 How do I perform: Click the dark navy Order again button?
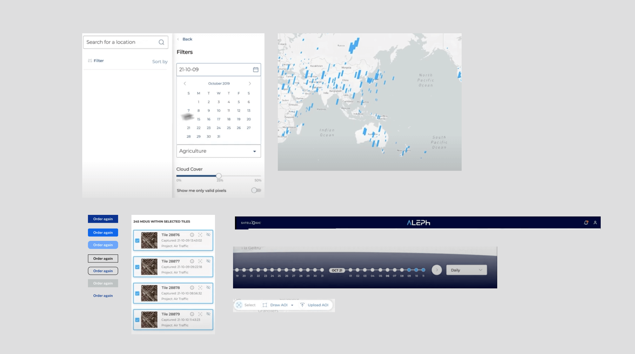pyautogui.click(x=103, y=219)
